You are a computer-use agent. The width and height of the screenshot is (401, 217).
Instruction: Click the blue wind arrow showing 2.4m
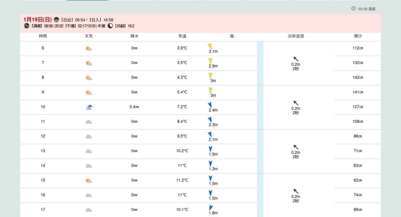[x=210, y=105]
